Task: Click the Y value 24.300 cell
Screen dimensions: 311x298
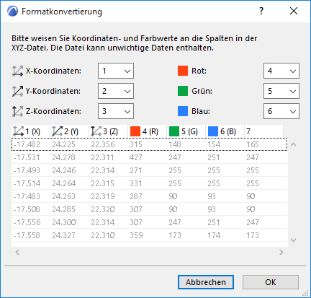Action: (x=64, y=222)
